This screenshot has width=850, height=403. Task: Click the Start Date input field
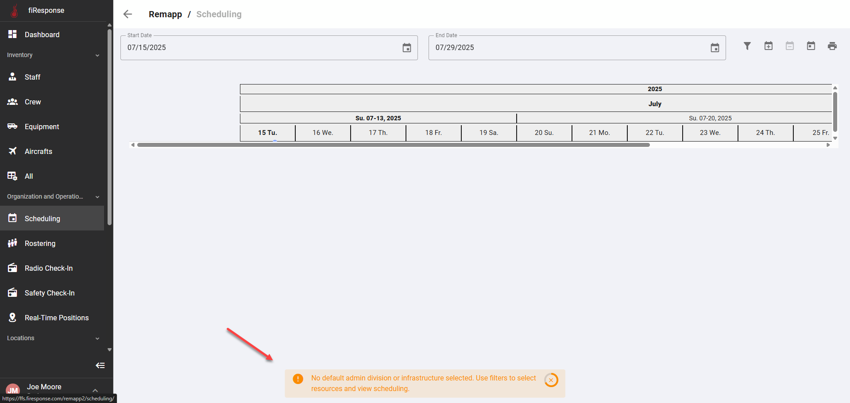click(x=261, y=48)
